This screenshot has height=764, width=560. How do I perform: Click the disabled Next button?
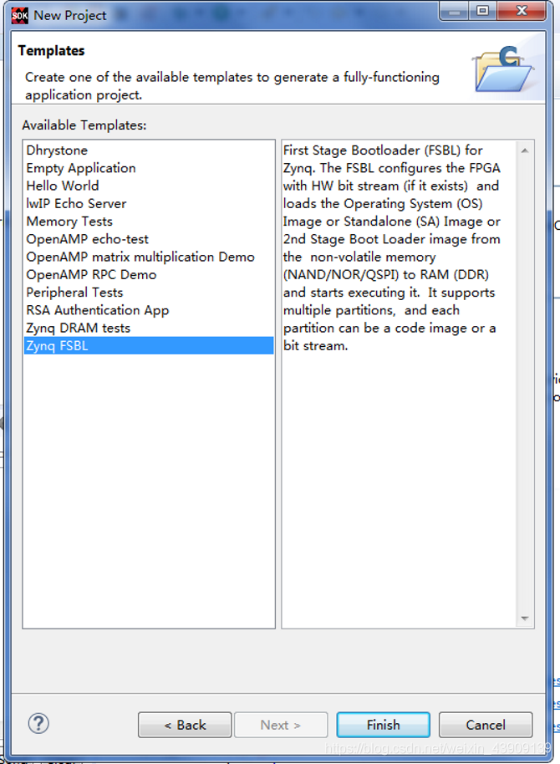coord(281,725)
